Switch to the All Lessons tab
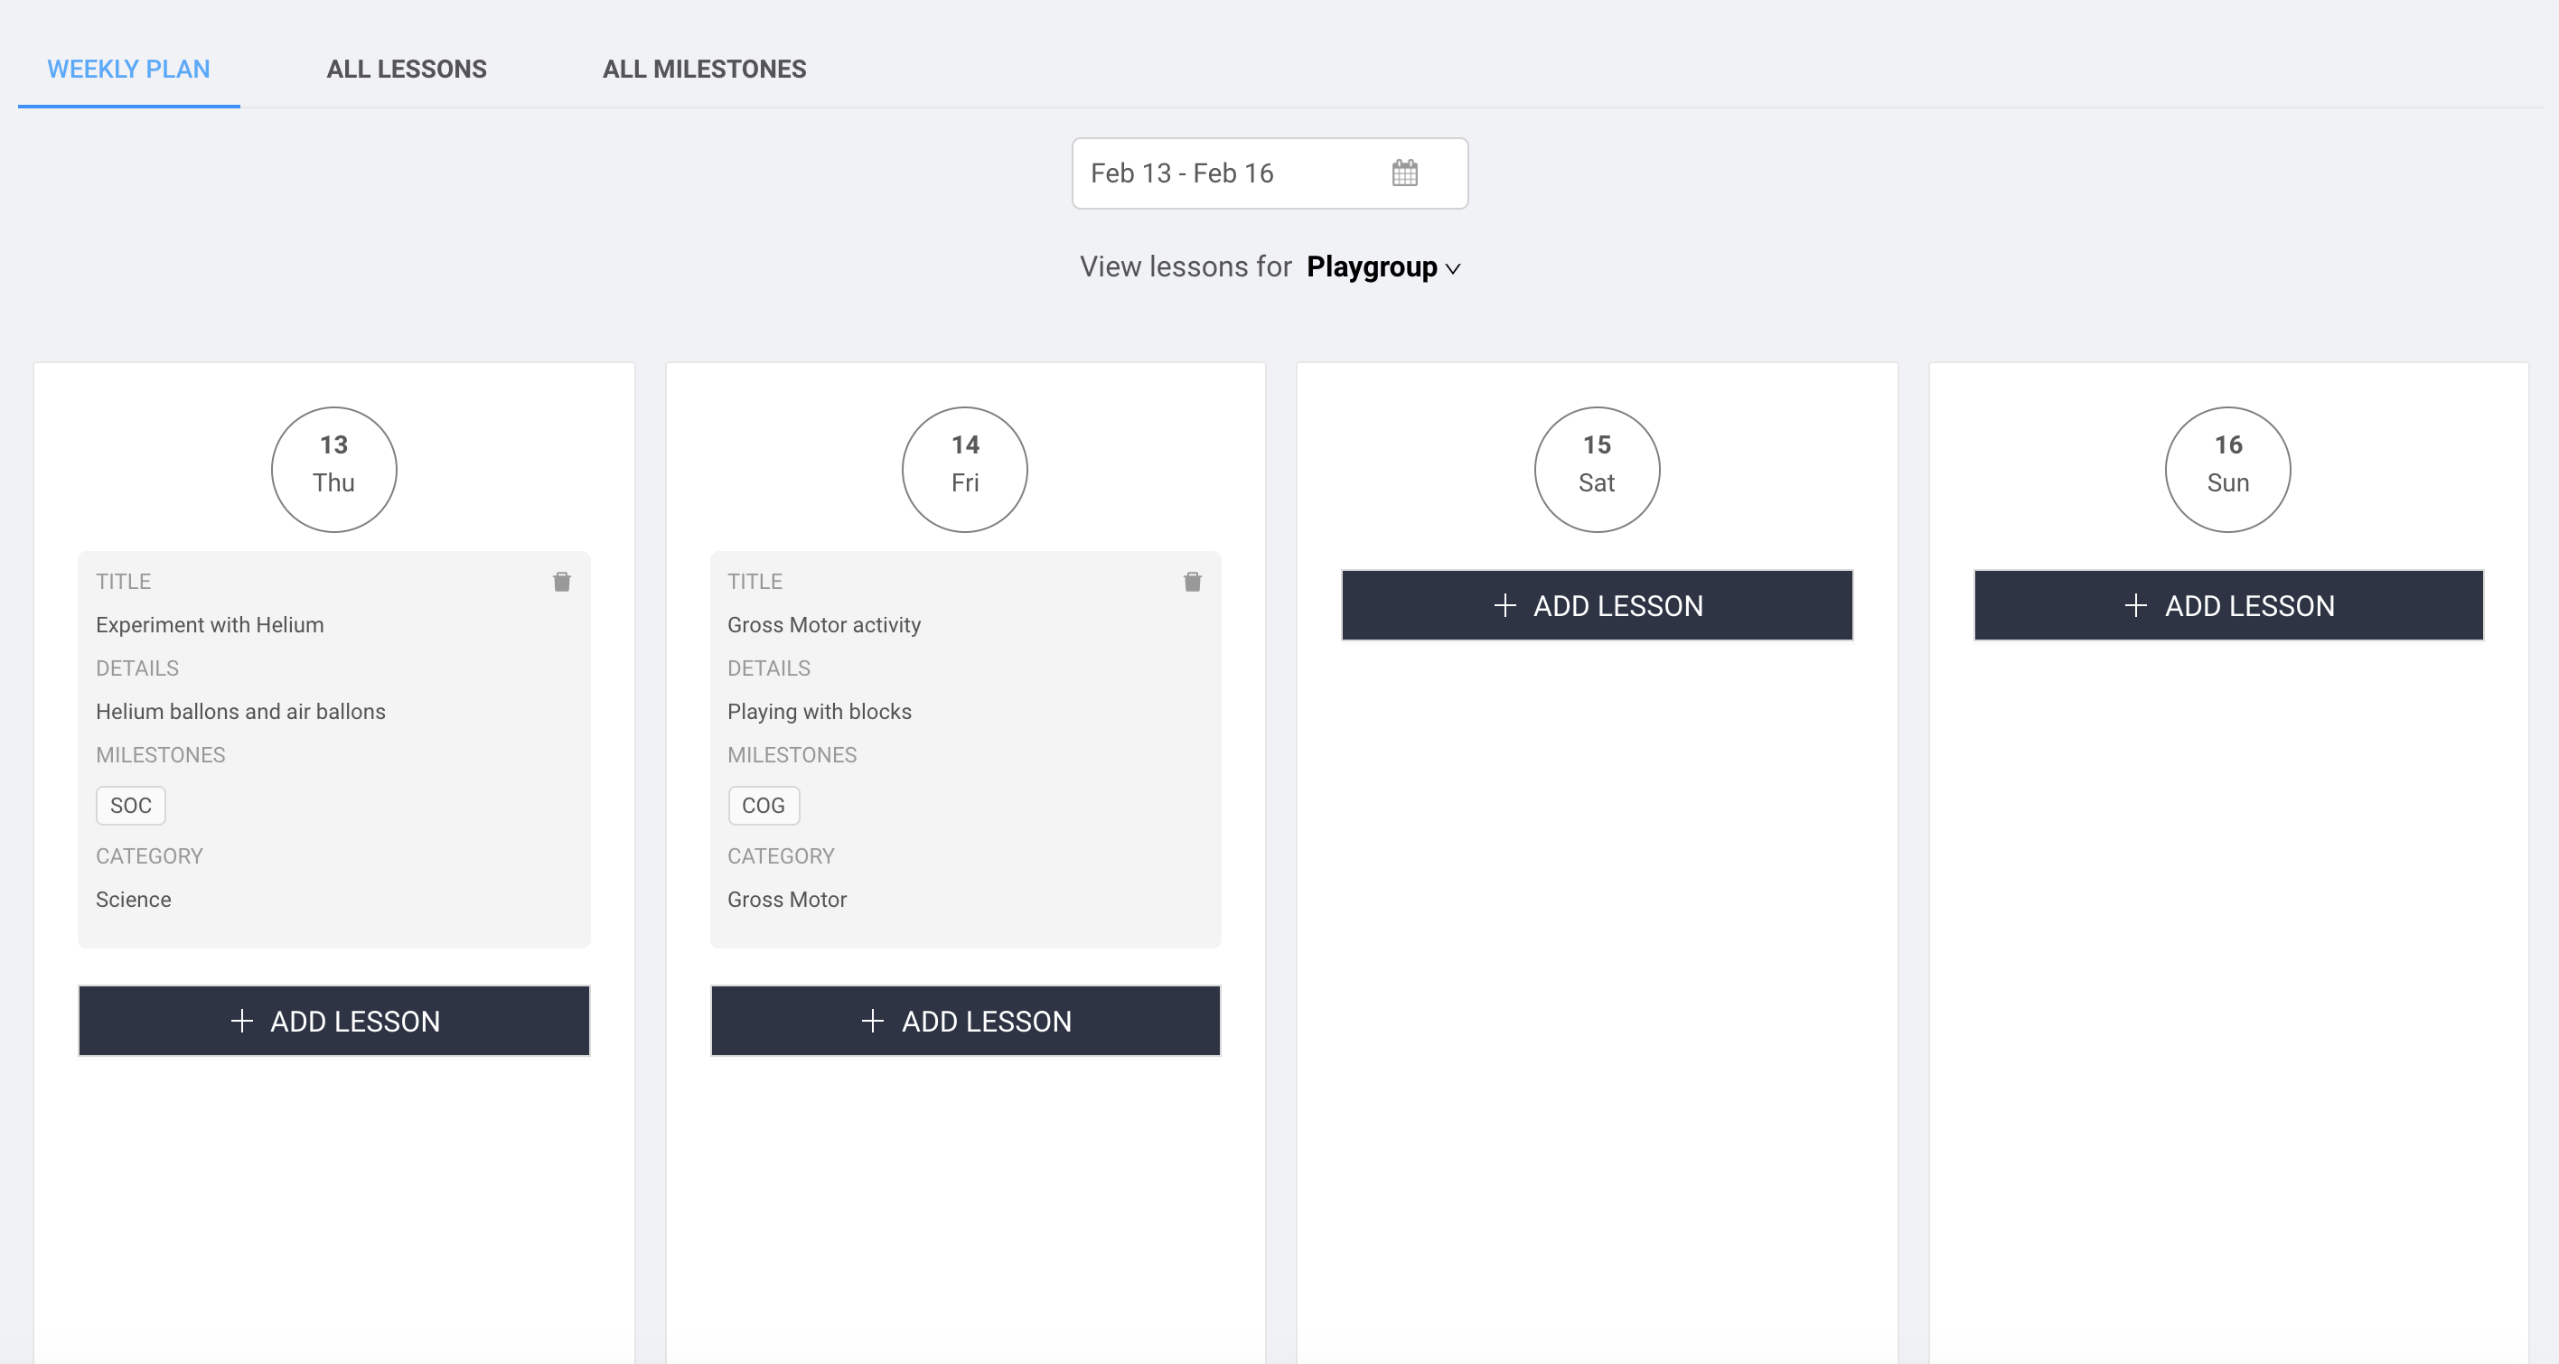This screenshot has height=1364, width=2559. [x=407, y=70]
